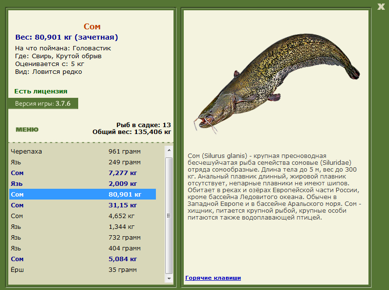Open the МЕНЮ button
This screenshot has height=290, width=389.
pos(27,130)
